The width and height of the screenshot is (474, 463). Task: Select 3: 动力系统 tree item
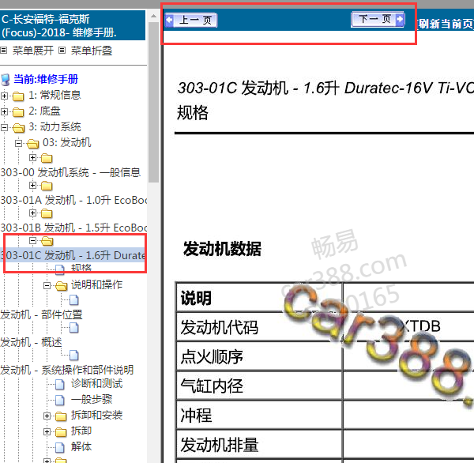(x=55, y=126)
